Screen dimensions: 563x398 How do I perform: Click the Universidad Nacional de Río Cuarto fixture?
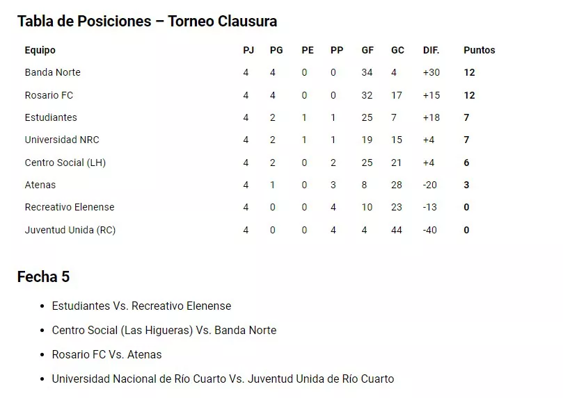(223, 379)
